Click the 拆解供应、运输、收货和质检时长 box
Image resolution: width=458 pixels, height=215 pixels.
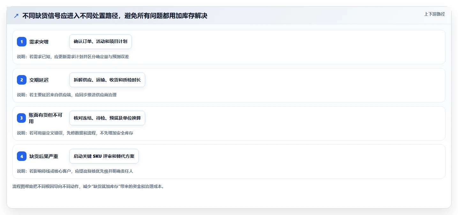tap(107, 80)
